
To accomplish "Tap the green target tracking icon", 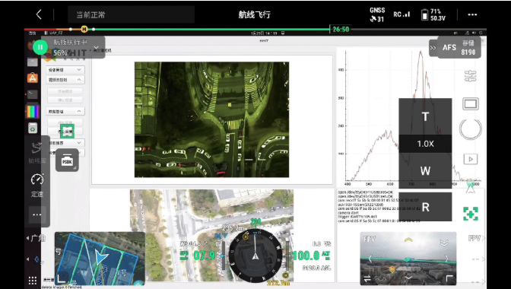I will pyautogui.click(x=470, y=214).
